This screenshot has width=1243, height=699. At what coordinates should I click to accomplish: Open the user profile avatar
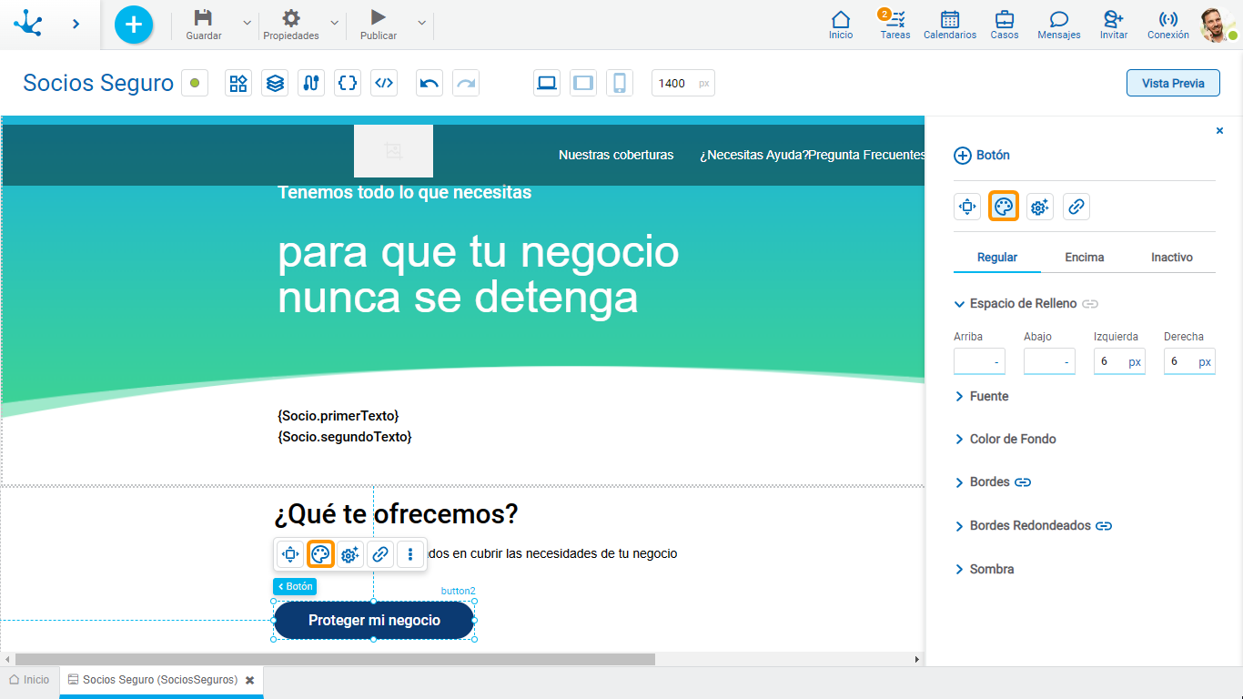pos(1218,25)
